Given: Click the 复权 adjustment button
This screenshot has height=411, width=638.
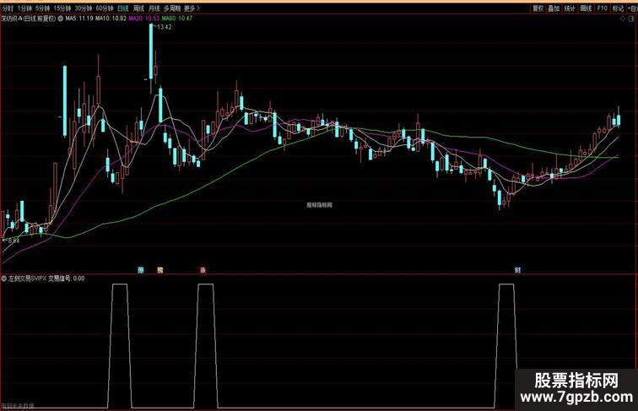Looking at the screenshot, I should 538,8.
